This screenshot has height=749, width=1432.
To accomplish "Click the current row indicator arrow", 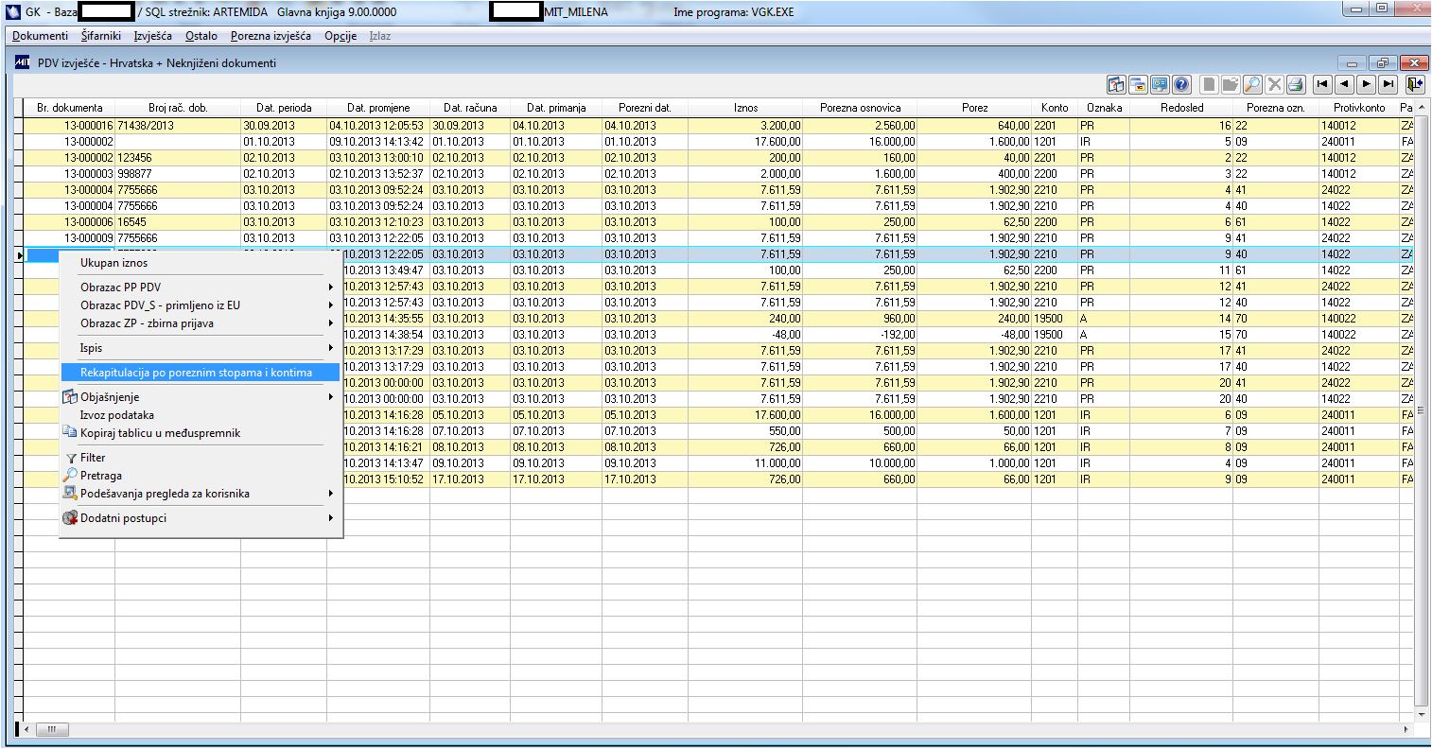I will [19, 254].
